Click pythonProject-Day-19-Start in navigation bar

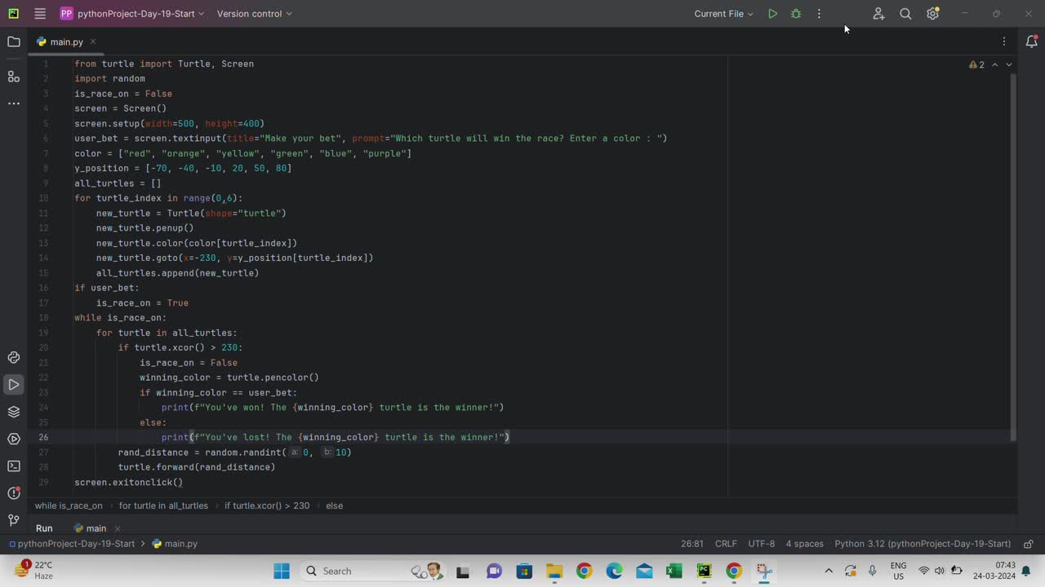(x=72, y=544)
